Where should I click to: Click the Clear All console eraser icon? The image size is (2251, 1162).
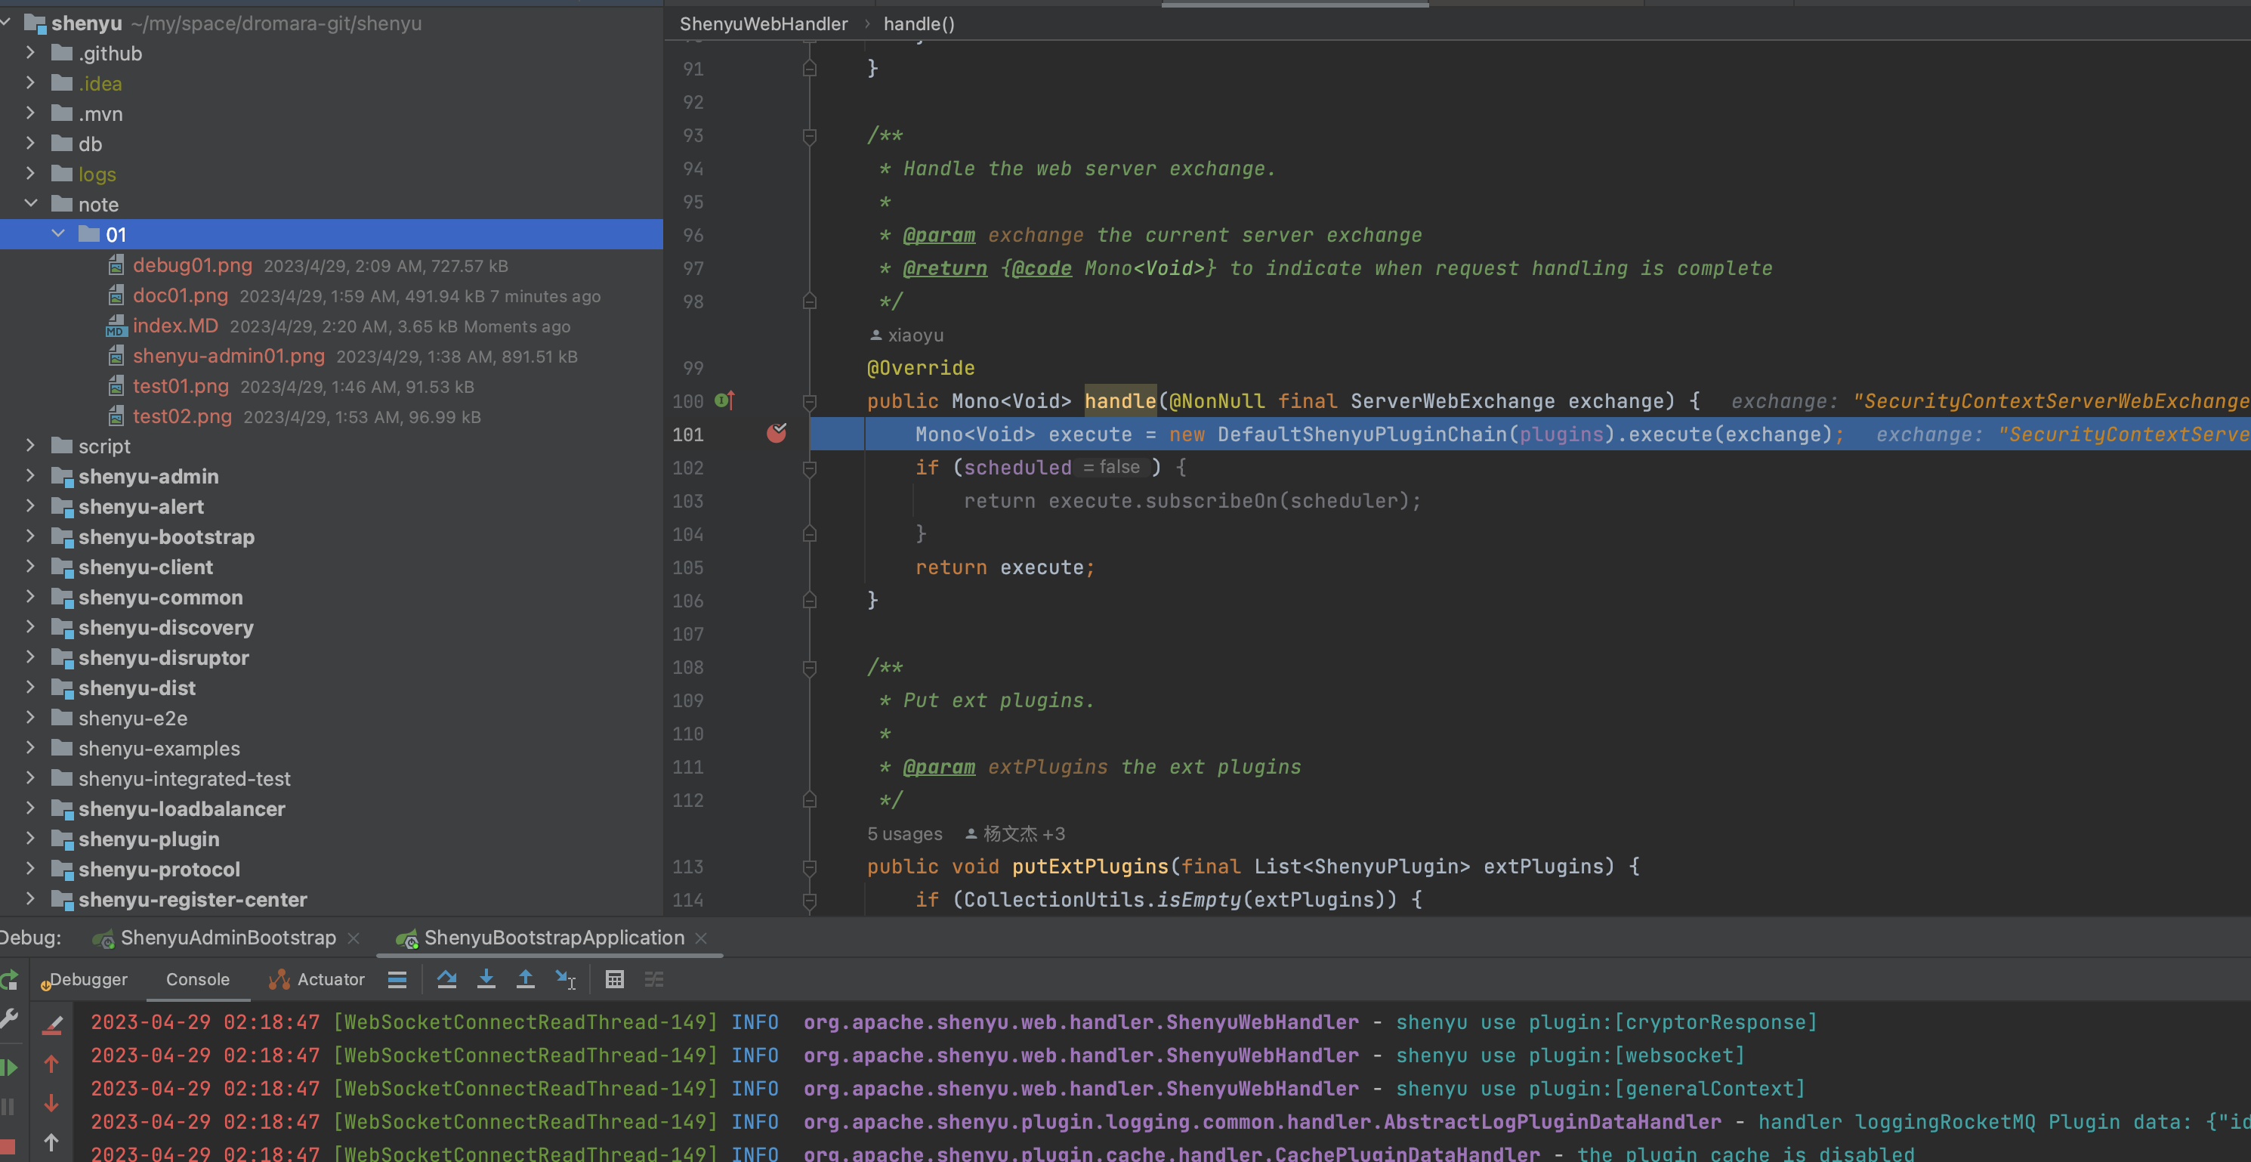[x=51, y=1024]
